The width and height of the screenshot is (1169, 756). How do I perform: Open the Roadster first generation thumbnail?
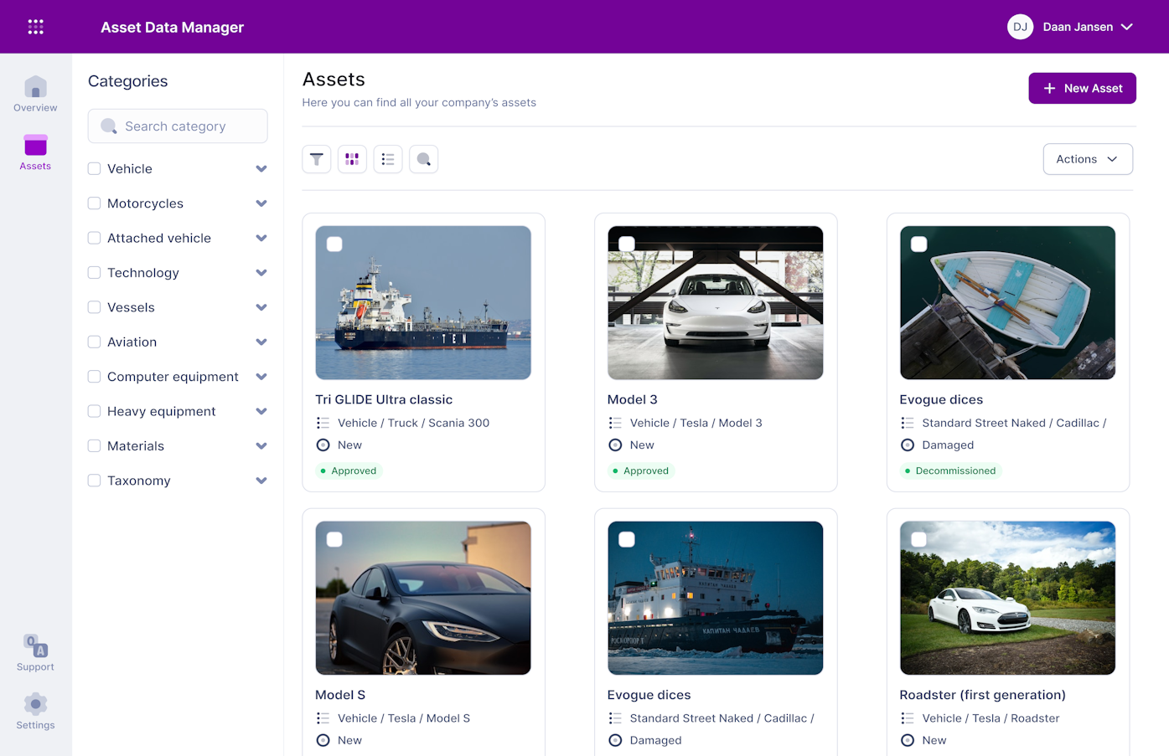pyautogui.click(x=1007, y=598)
